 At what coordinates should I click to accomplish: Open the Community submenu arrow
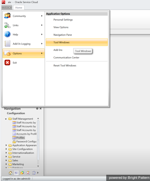point(42,16)
